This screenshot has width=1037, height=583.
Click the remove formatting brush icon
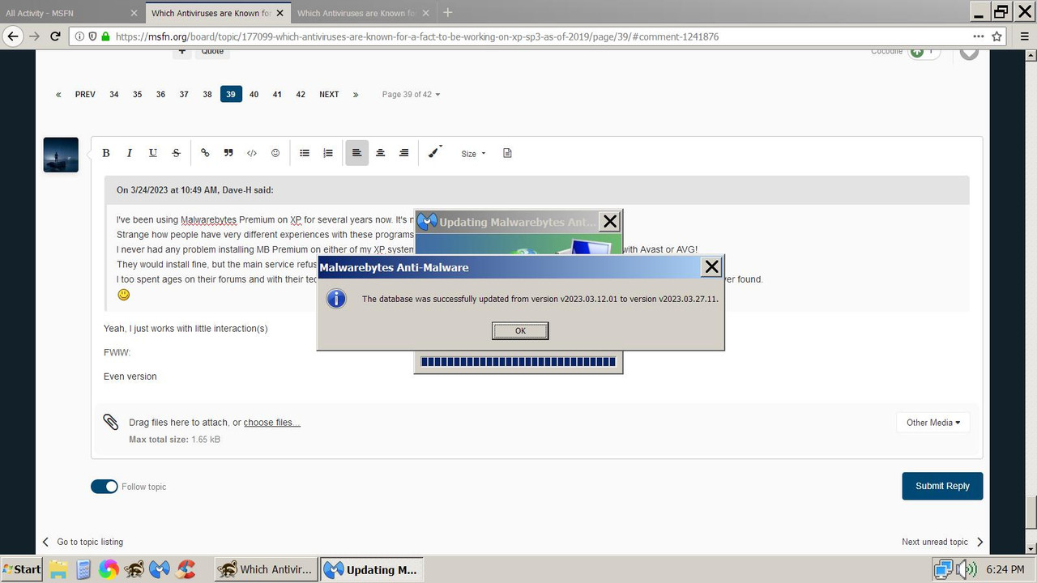click(435, 151)
